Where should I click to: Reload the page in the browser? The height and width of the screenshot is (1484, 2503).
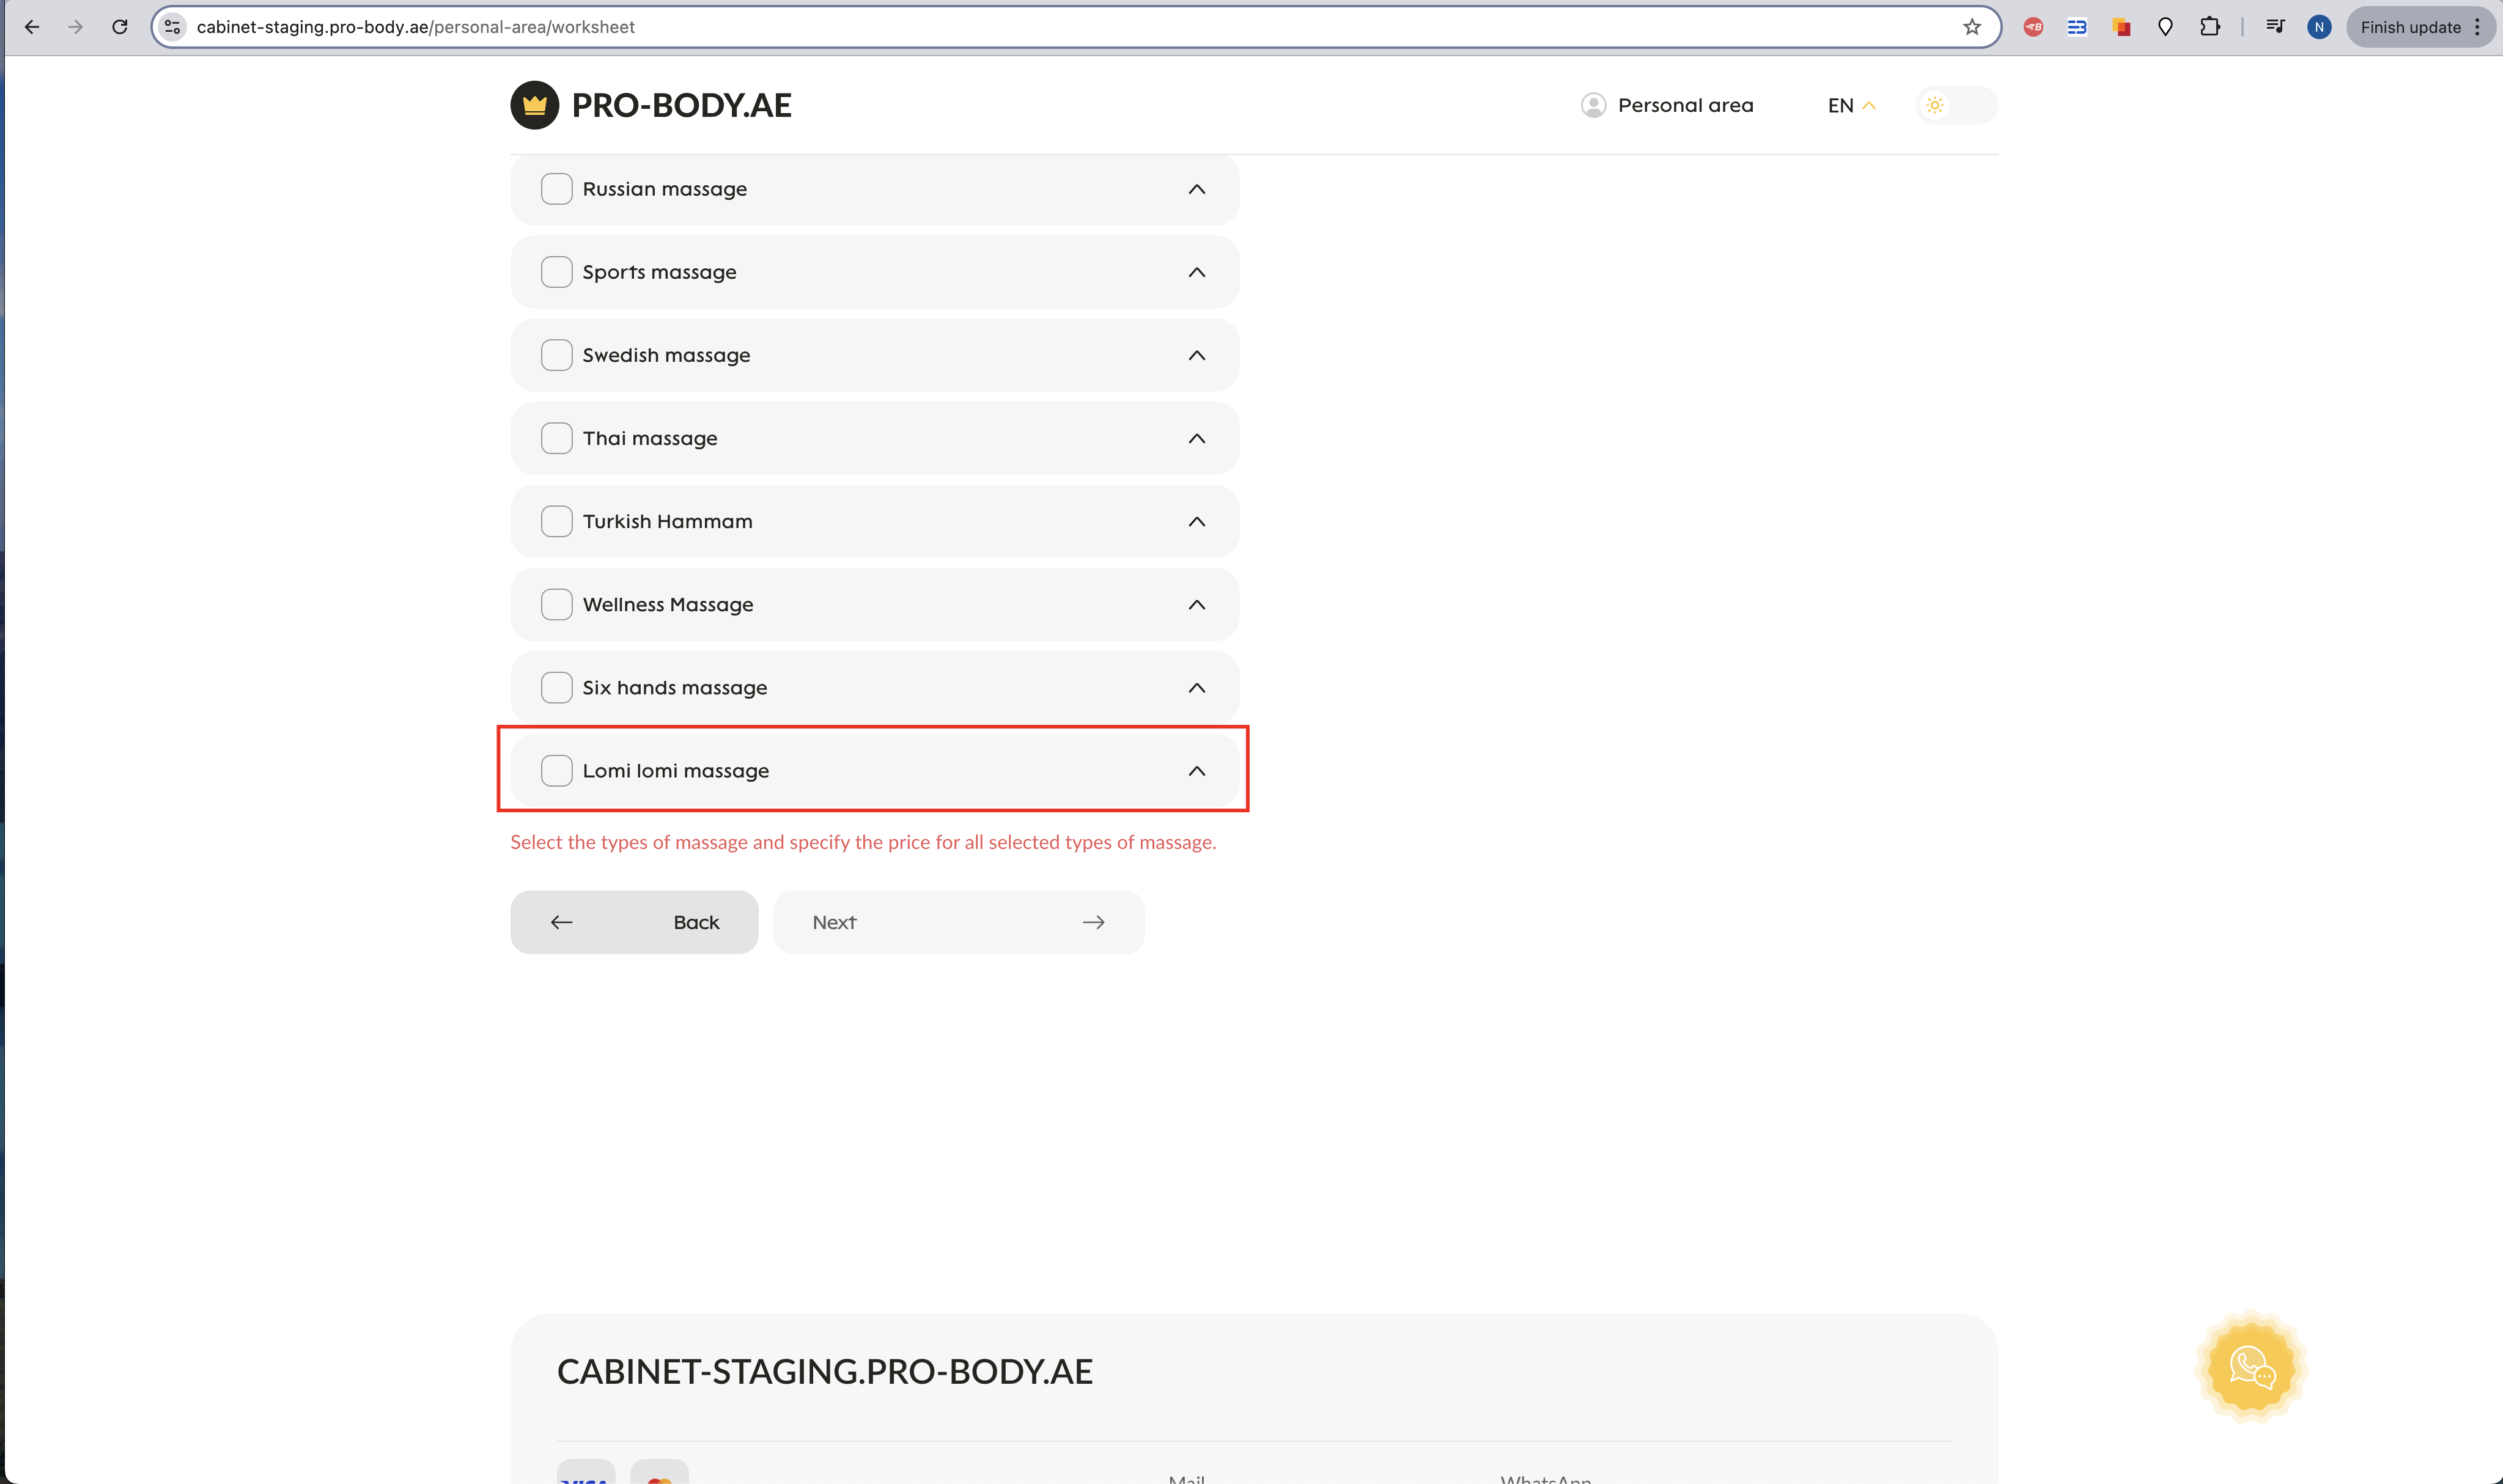[120, 27]
